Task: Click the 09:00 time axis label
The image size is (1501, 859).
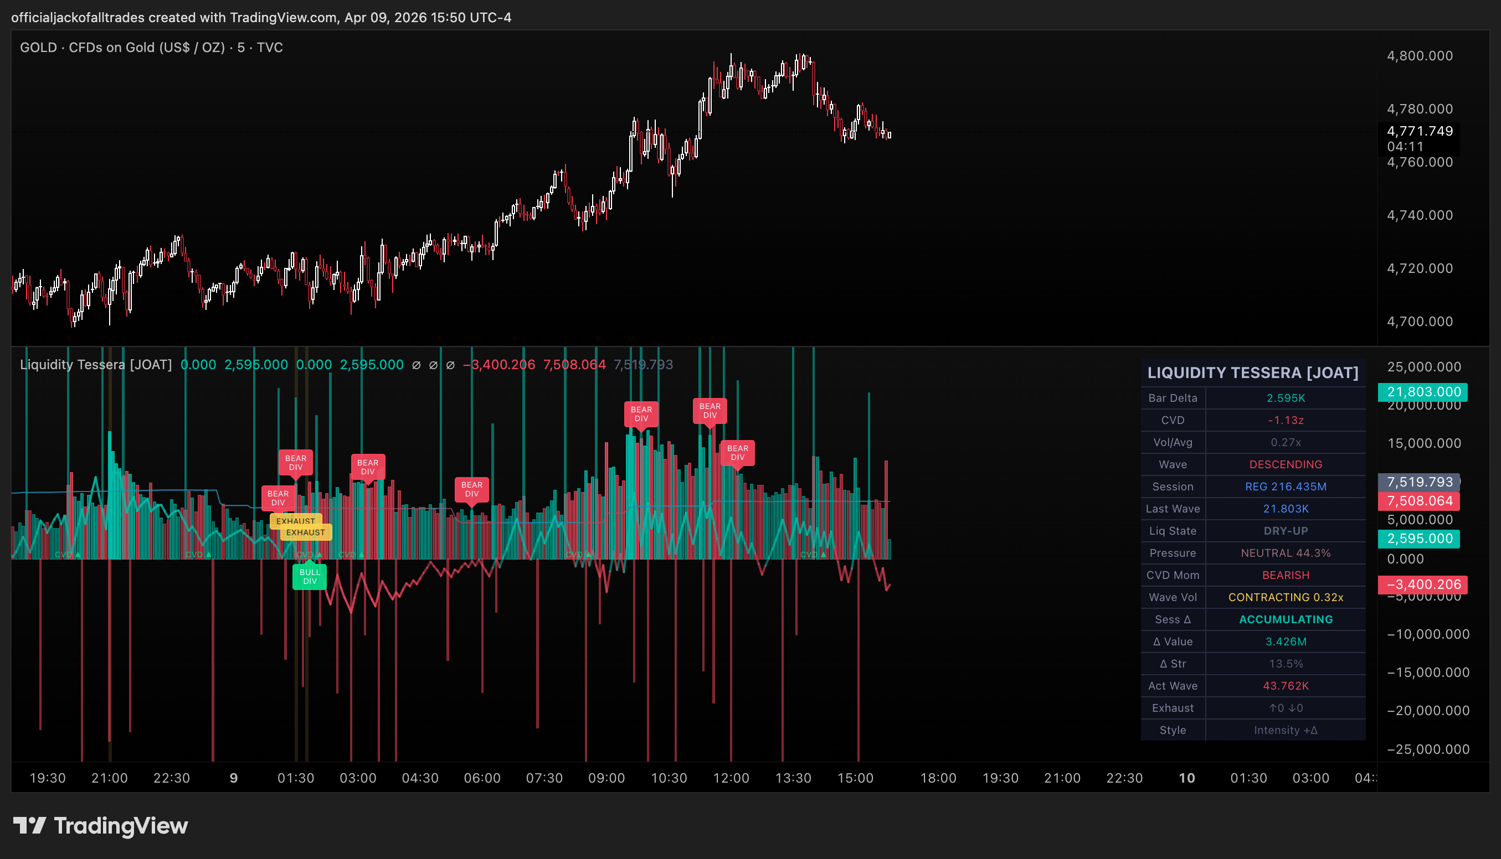Action: pos(606,778)
